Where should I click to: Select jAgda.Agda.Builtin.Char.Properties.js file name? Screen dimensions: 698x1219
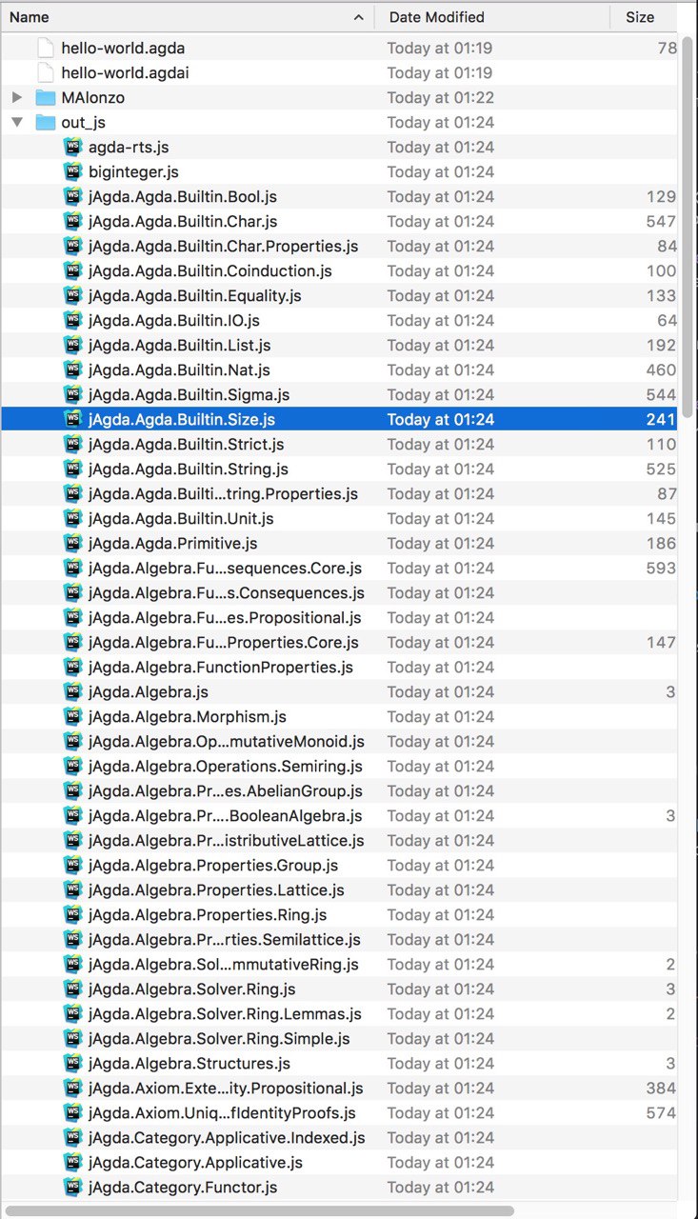(223, 246)
